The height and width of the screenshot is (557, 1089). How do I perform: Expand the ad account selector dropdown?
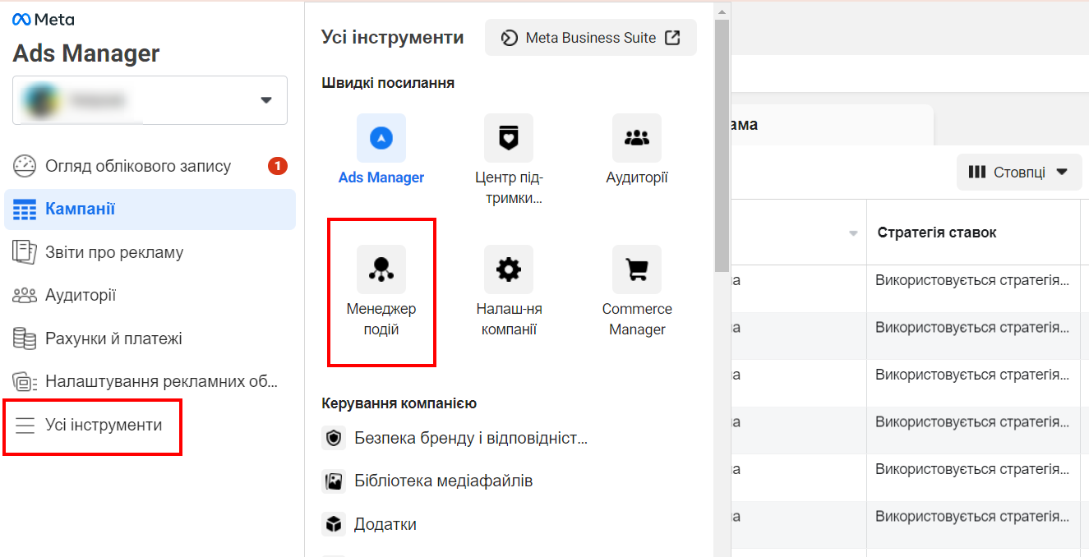click(265, 100)
